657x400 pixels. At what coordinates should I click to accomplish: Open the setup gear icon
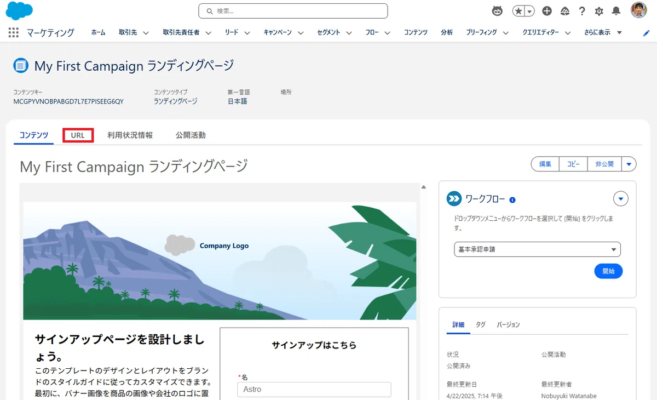[x=599, y=11]
